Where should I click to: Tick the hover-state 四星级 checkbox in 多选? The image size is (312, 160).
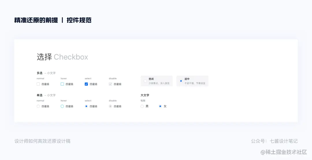tap(62, 84)
